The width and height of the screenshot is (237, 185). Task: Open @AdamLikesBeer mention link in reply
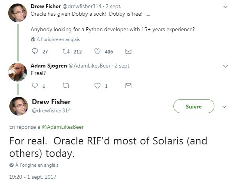[62, 127]
